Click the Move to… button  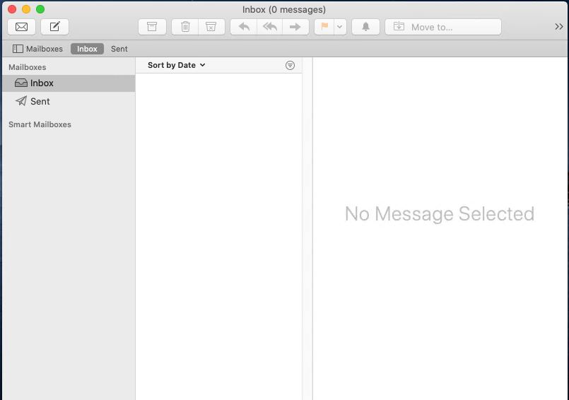(442, 27)
